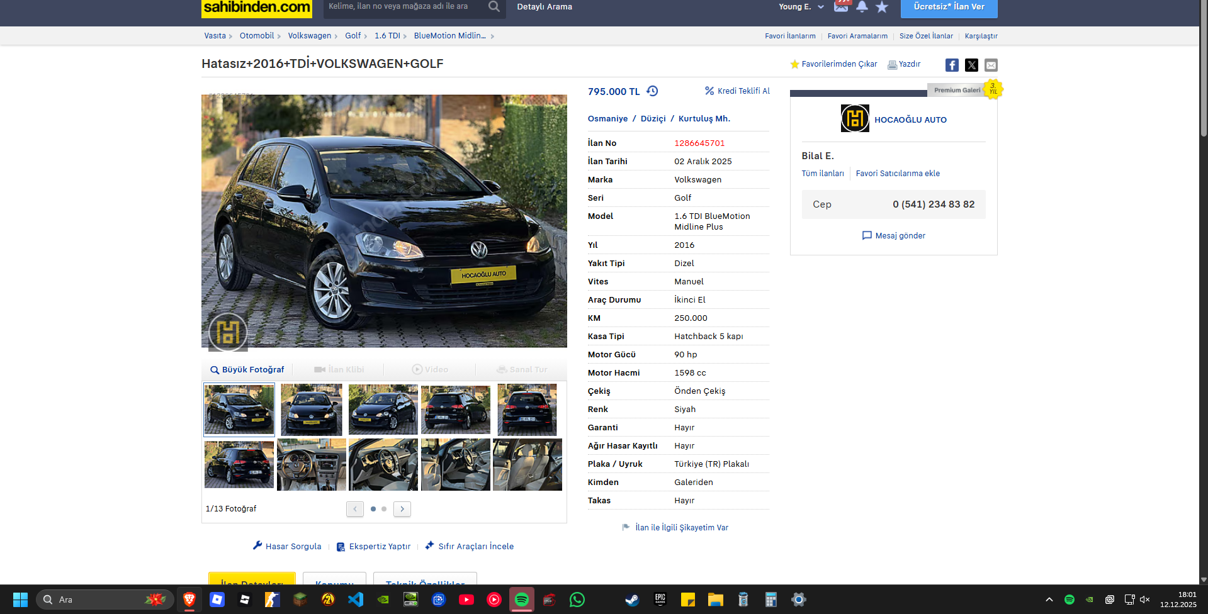Open Steam from taskbar
This screenshot has height=614, width=1208.
(632, 600)
